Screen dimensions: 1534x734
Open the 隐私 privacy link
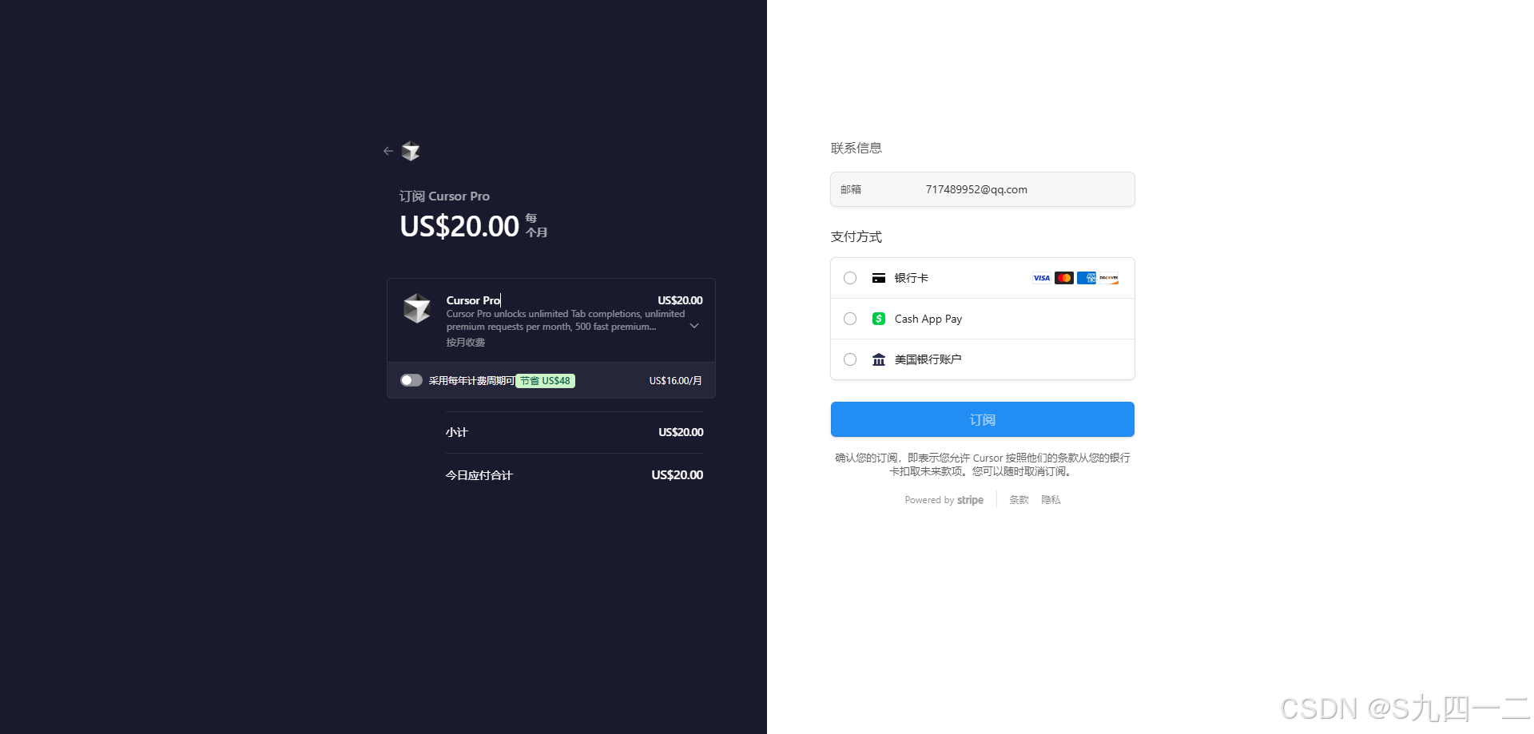click(x=1051, y=500)
